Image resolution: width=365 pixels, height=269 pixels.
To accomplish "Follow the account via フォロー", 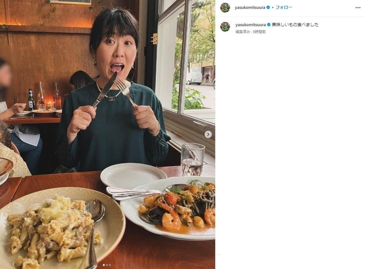I will 284,7.
